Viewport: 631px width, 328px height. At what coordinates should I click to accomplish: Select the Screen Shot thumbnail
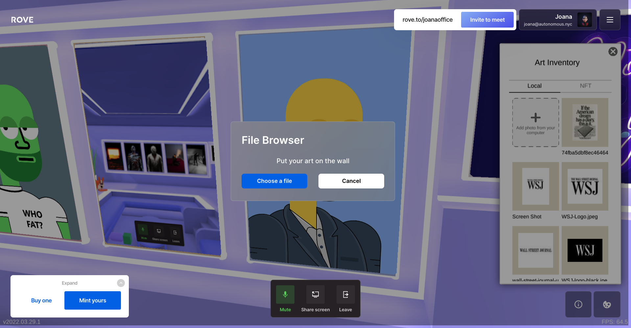(x=535, y=186)
